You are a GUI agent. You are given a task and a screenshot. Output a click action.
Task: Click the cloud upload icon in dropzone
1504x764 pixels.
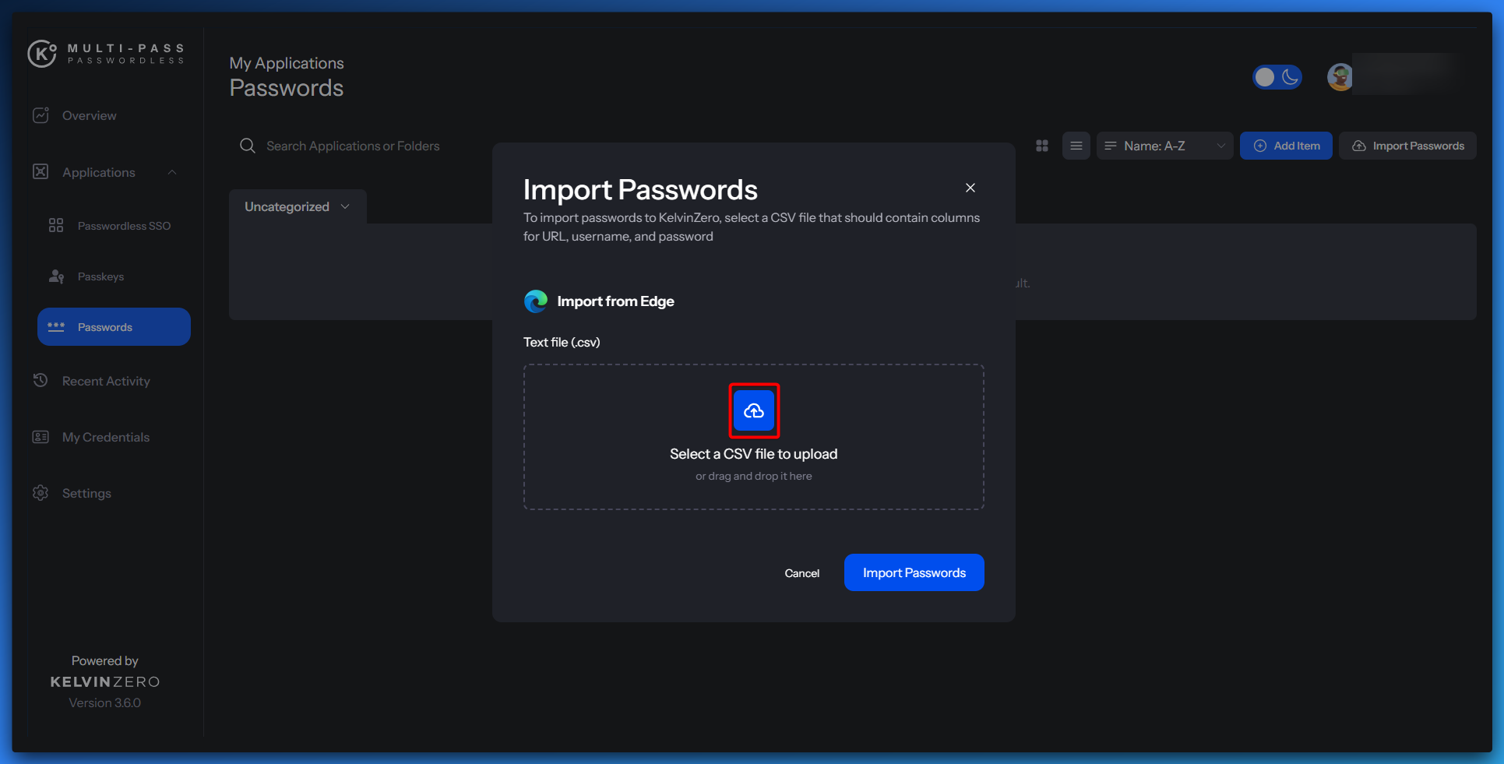753,410
